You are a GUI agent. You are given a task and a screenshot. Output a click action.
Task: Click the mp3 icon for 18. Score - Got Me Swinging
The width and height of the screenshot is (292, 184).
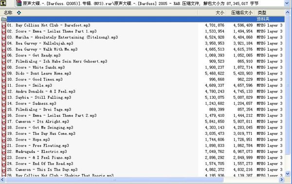coord(4,128)
